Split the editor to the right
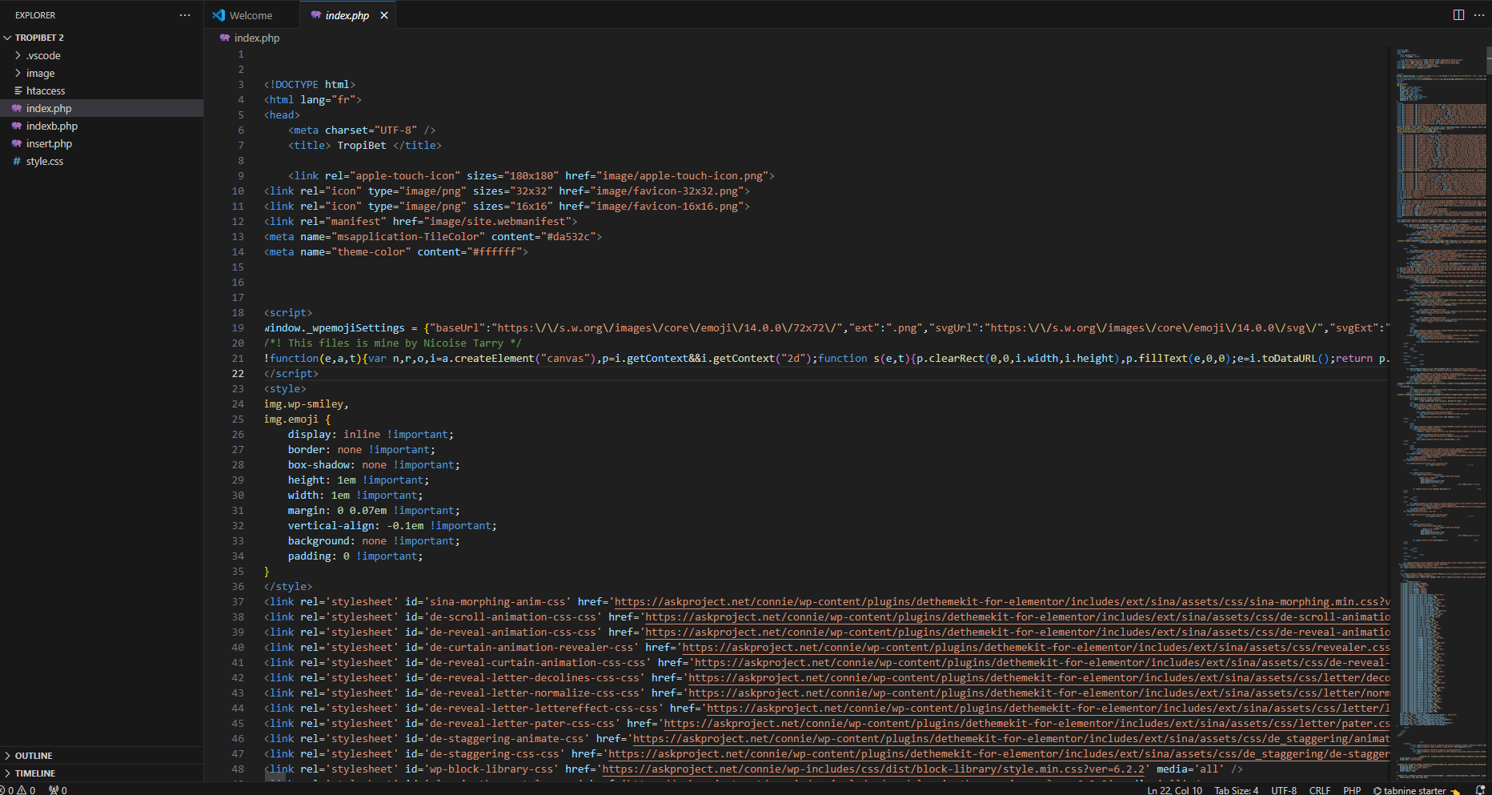 point(1458,15)
